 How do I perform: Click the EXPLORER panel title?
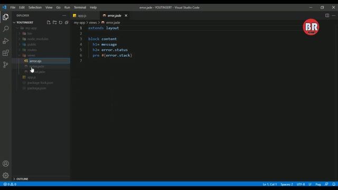click(x=23, y=15)
